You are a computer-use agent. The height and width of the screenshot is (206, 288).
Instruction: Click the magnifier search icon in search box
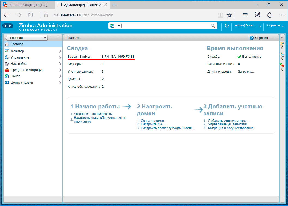(x=213, y=26)
